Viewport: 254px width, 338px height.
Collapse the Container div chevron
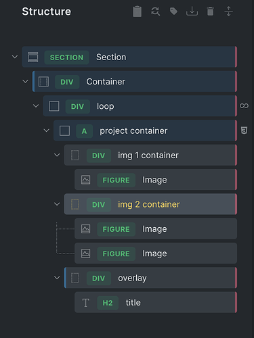tap(25, 81)
